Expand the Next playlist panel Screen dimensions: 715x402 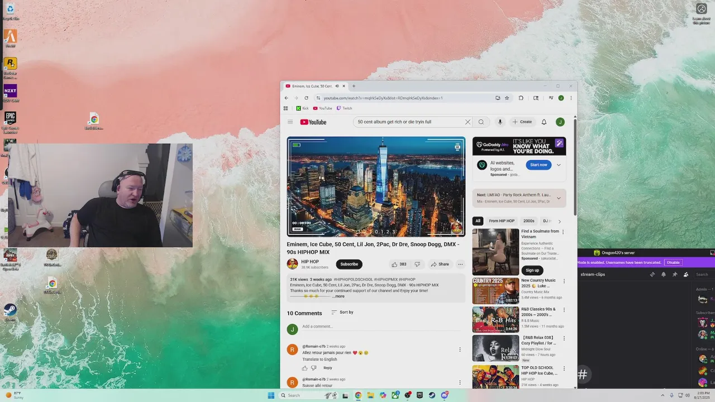[x=558, y=198]
